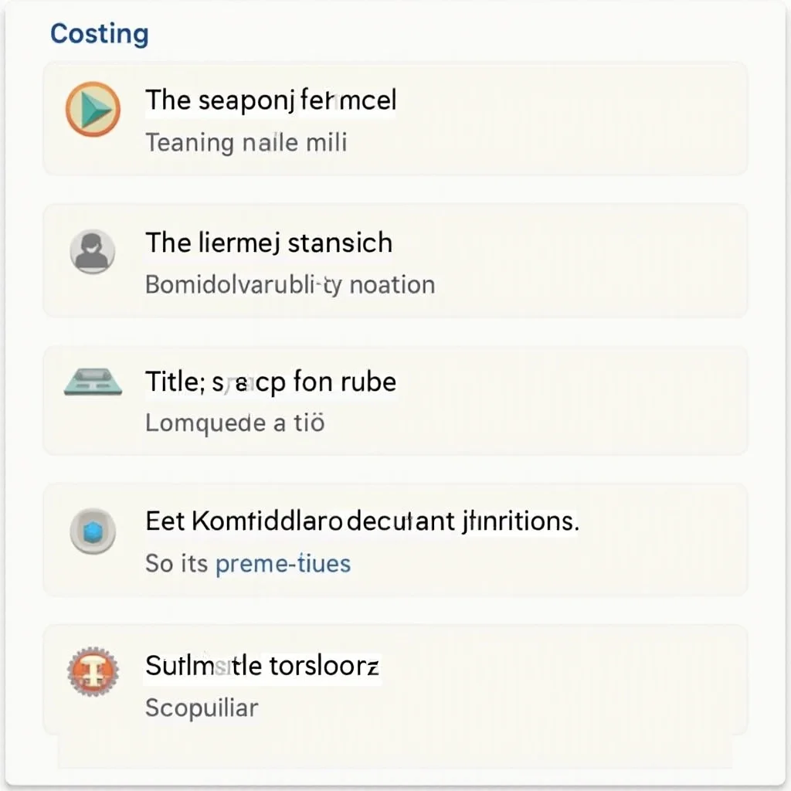Click the orange play triangle icon
The image size is (791, 791).
(x=93, y=110)
